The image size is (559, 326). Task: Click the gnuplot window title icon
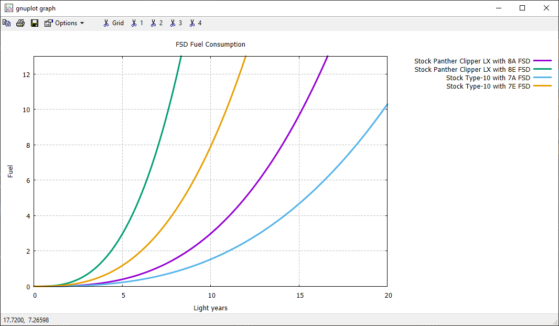click(x=9, y=8)
